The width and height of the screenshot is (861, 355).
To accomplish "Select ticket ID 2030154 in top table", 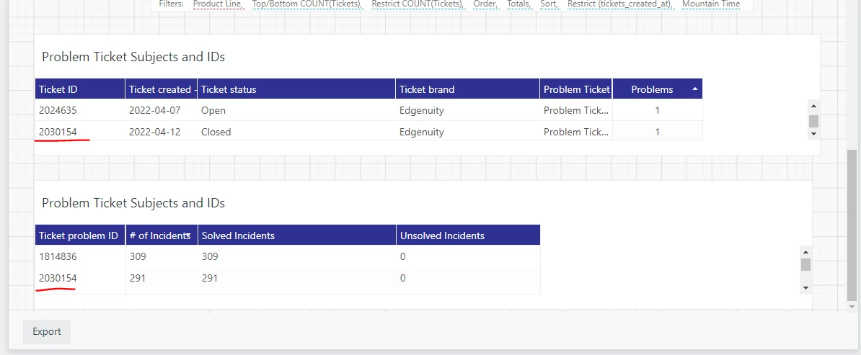I will point(80,132).
